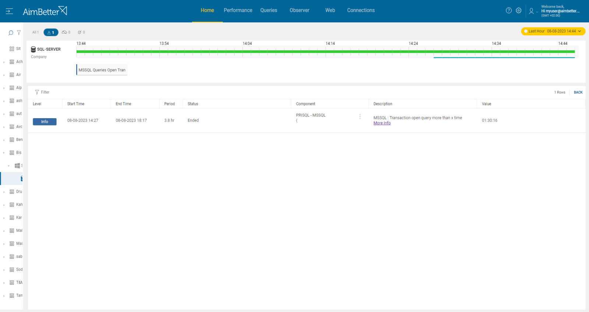The height and width of the screenshot is (312, 589).
Task: Select the Sit dashboard grid icon
Action: click(12, 49)
